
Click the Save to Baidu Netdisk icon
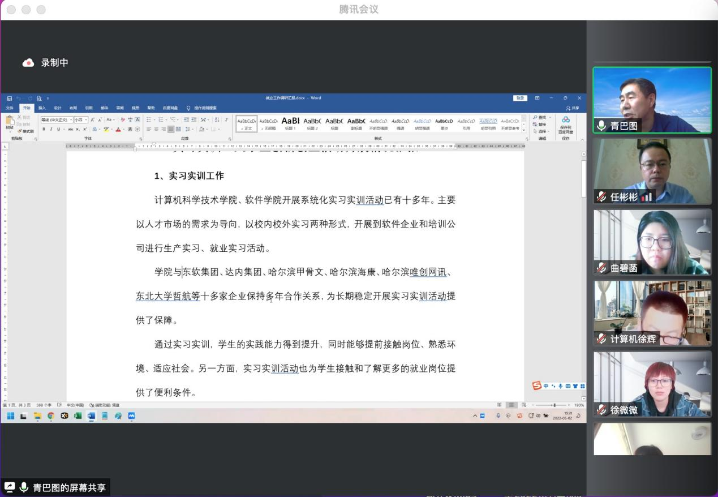[x=565, y=120]
